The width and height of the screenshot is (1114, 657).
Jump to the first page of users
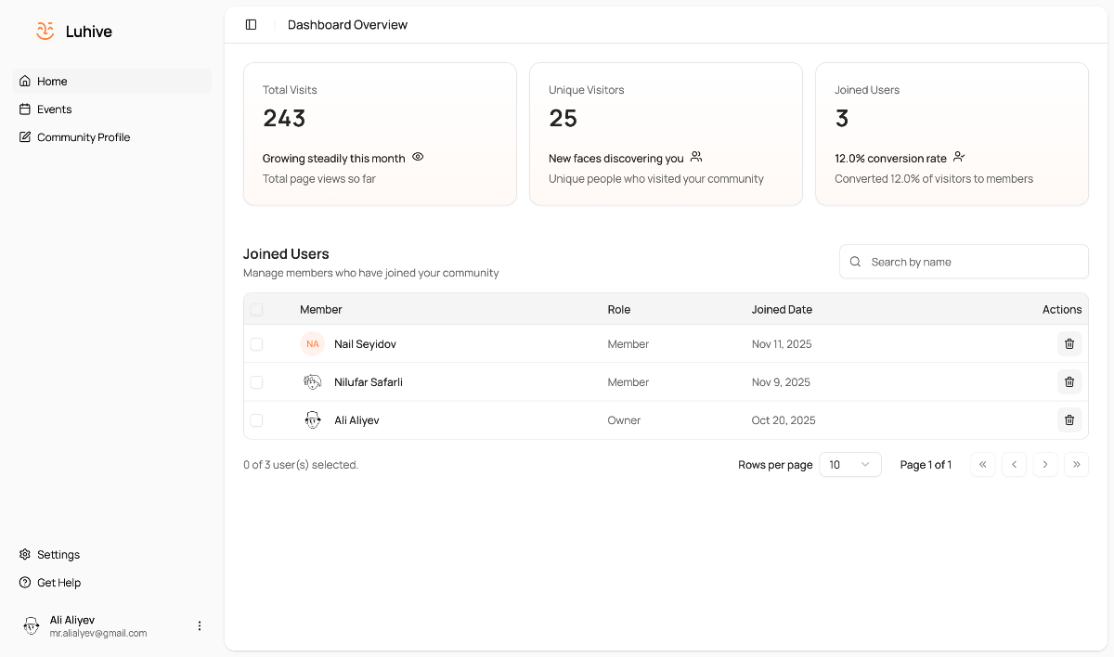pyautogui.click(x=982, y=465)
